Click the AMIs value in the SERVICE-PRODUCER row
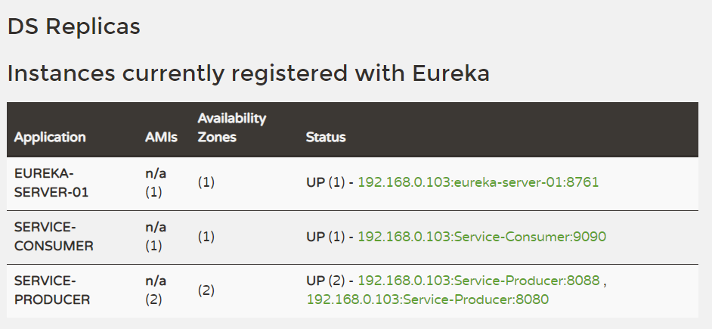Viewport: 712px width, 329px height. (x=156, y=290)
